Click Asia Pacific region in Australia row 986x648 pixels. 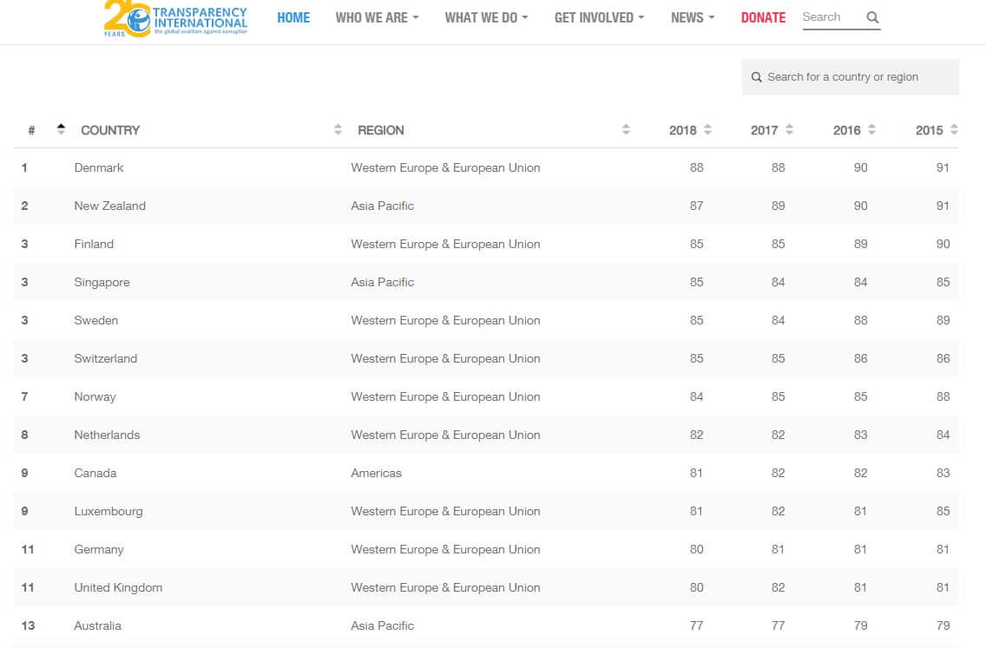point(382,626)
